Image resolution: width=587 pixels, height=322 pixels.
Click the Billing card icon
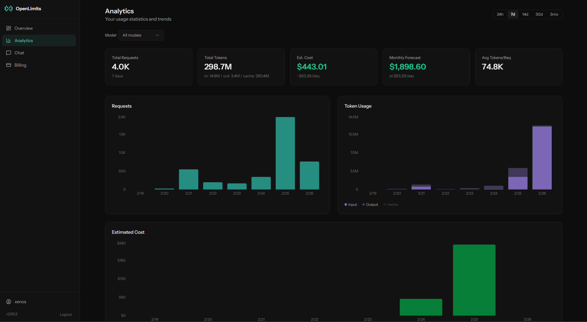(9, 65)
